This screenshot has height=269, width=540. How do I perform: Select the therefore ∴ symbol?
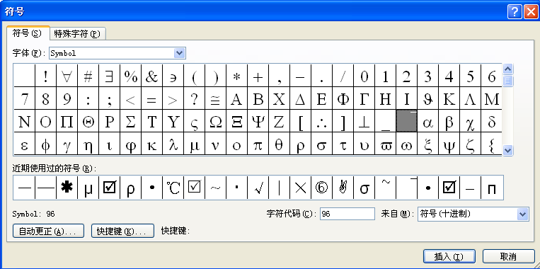tap(321, 122)
